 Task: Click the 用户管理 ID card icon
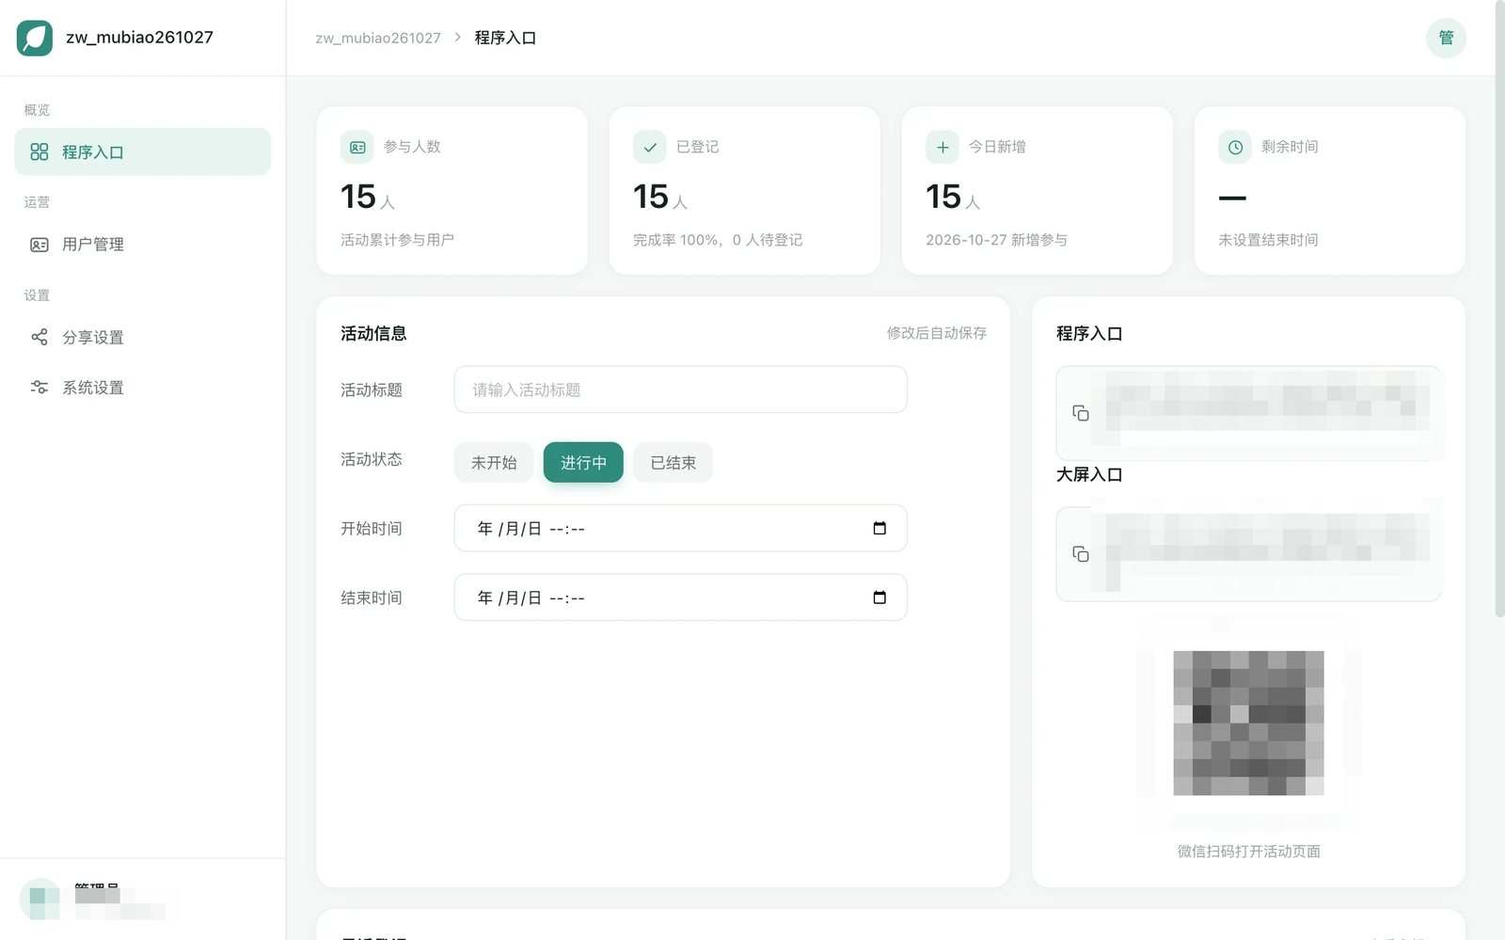point(39,245)
